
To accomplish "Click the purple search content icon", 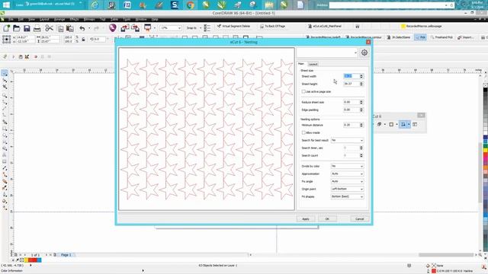I will 113,28.
